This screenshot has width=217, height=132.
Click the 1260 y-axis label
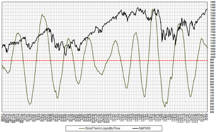point(213,21)
